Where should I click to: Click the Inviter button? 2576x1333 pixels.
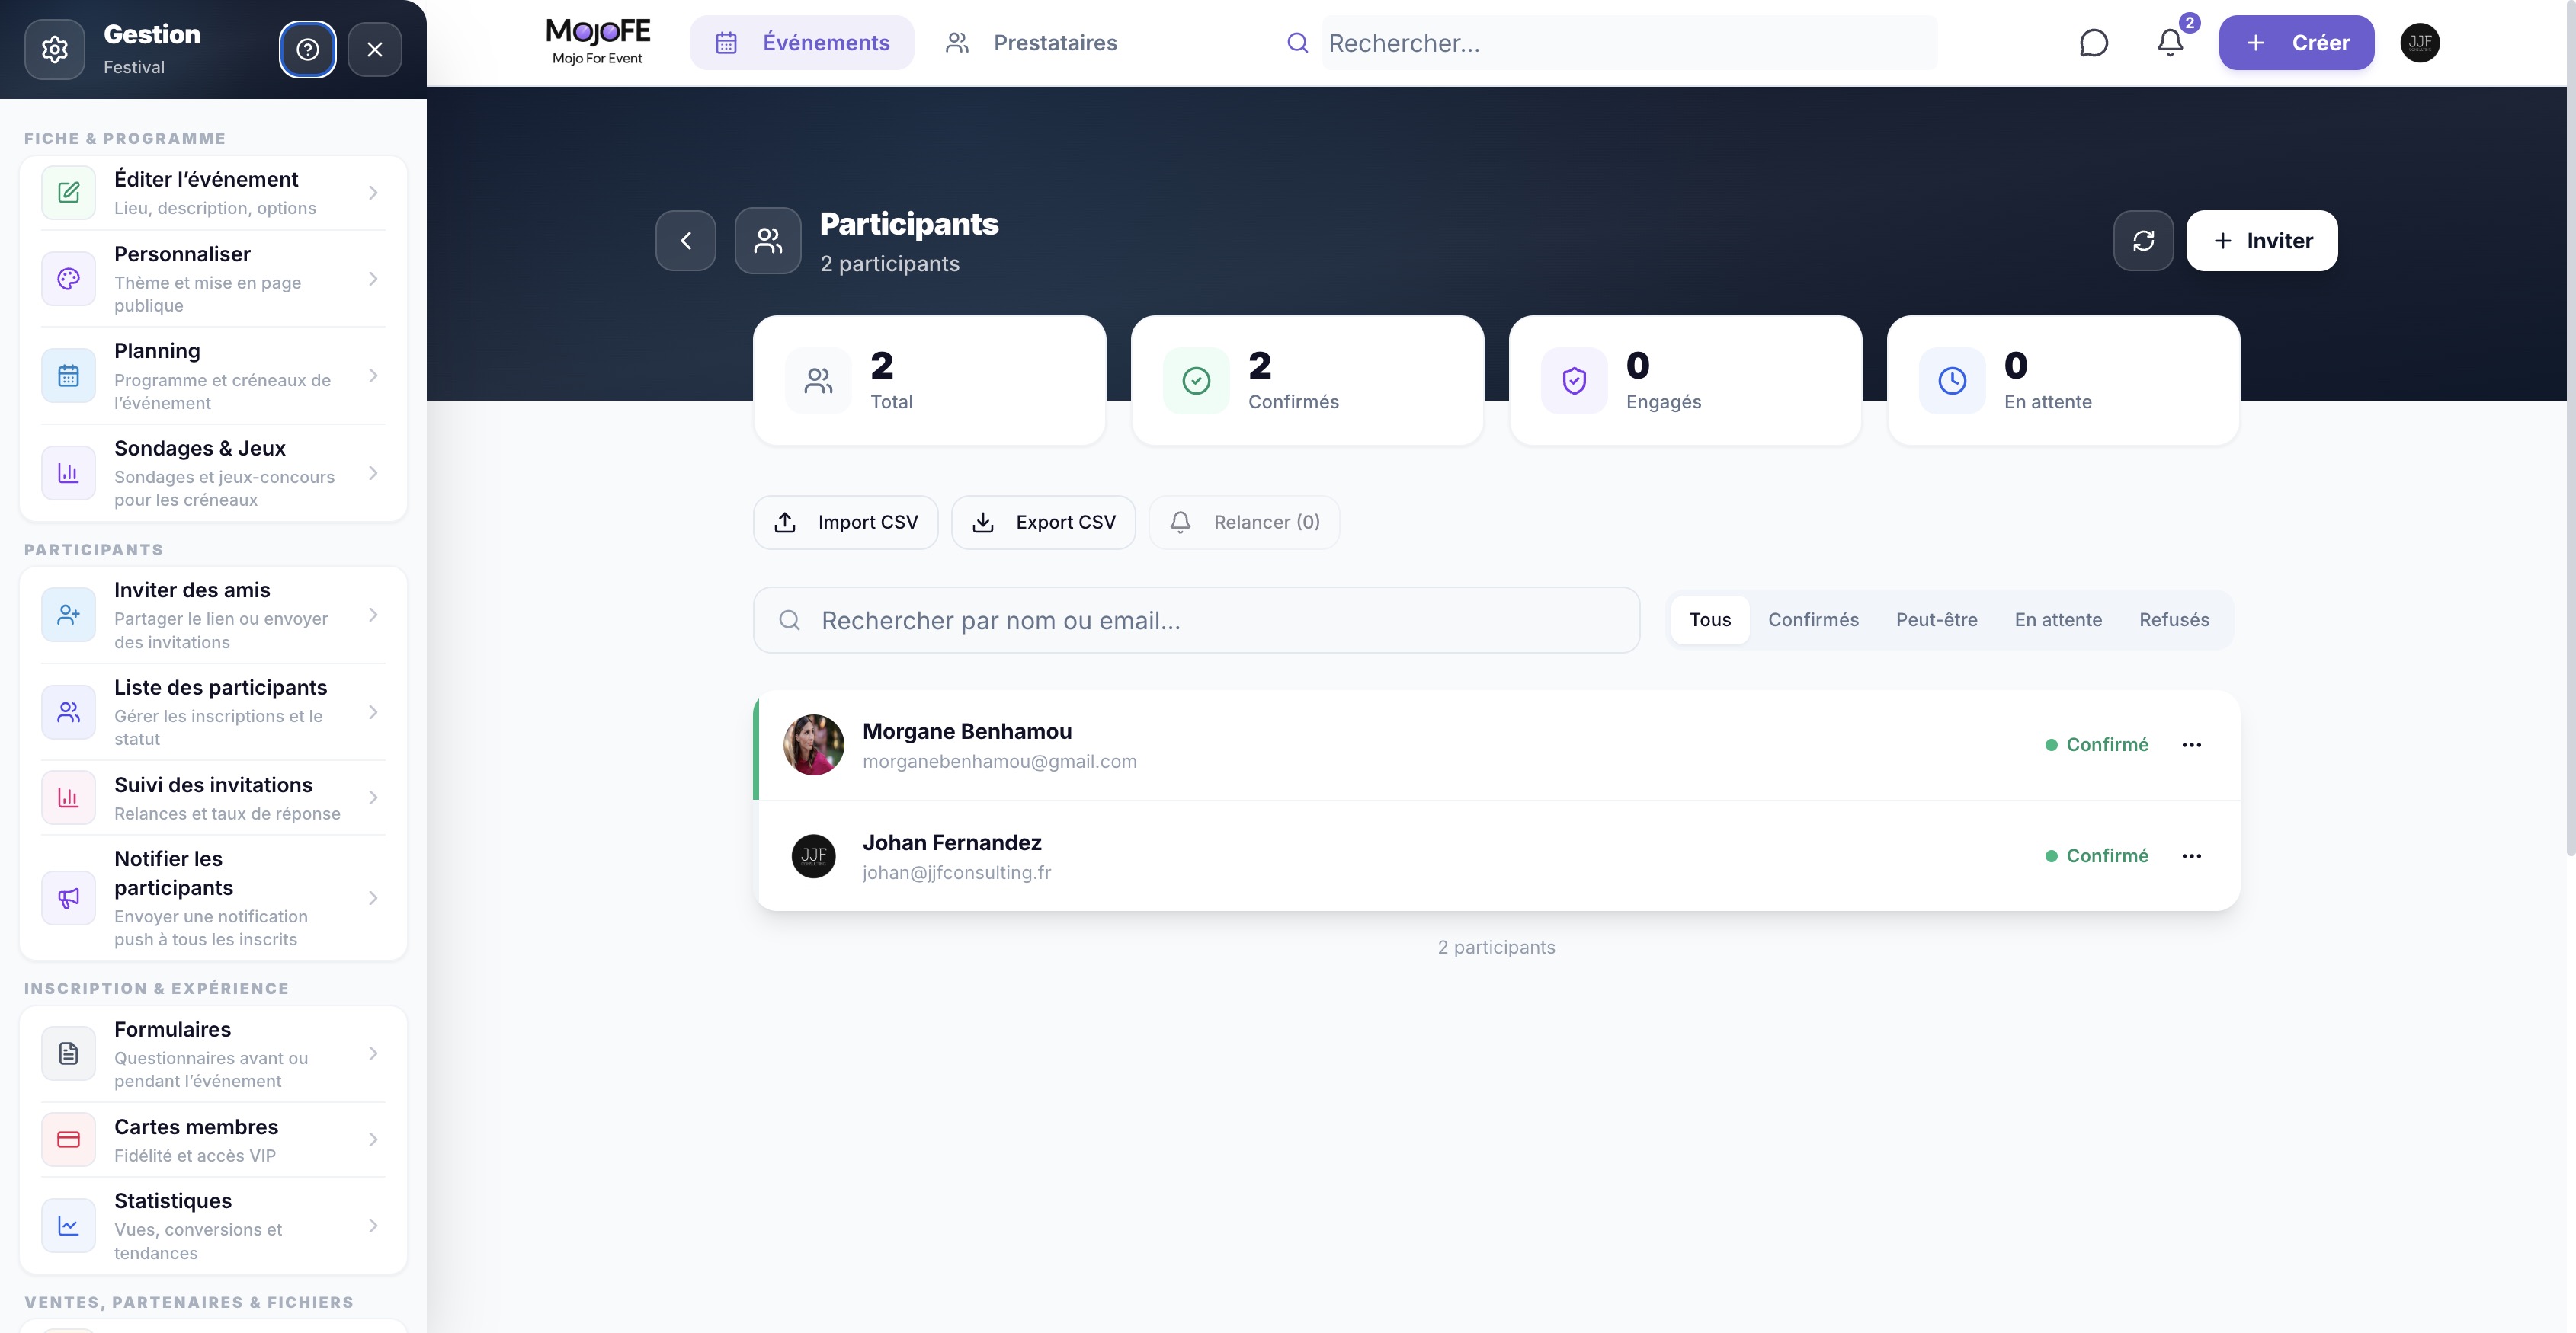click(x=2261, y=241)
